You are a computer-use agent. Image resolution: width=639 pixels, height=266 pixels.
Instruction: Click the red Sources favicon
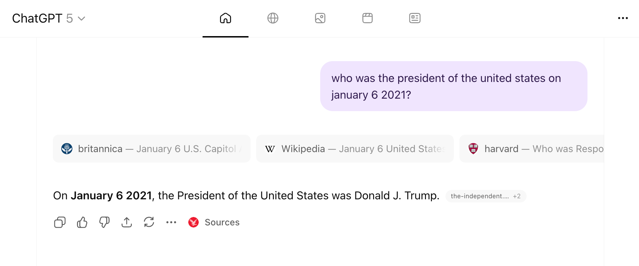(x=194, y=222)
